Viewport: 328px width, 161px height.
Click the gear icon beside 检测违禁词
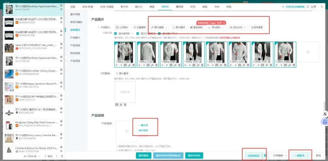pos(265,156)
